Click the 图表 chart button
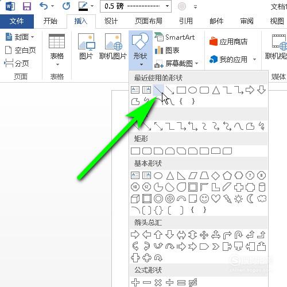 [x=167, y=51]
